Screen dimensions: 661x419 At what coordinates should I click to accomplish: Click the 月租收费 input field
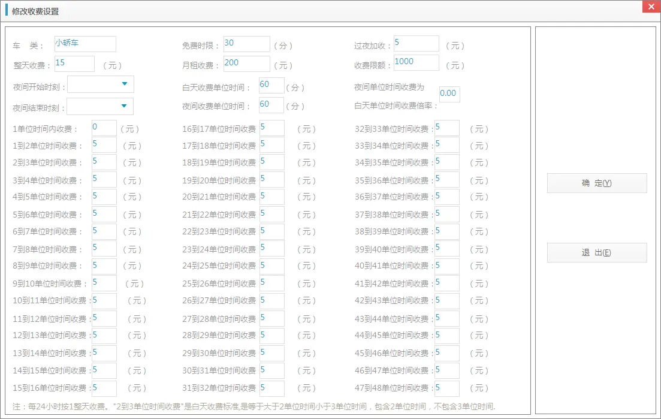pyautogui.click(x=246, y=64)
